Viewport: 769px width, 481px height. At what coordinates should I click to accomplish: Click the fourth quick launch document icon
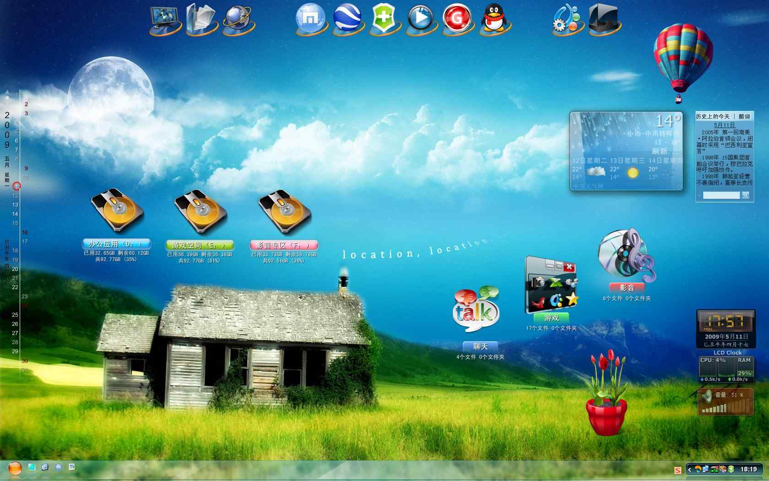click(x=72, y=467)
